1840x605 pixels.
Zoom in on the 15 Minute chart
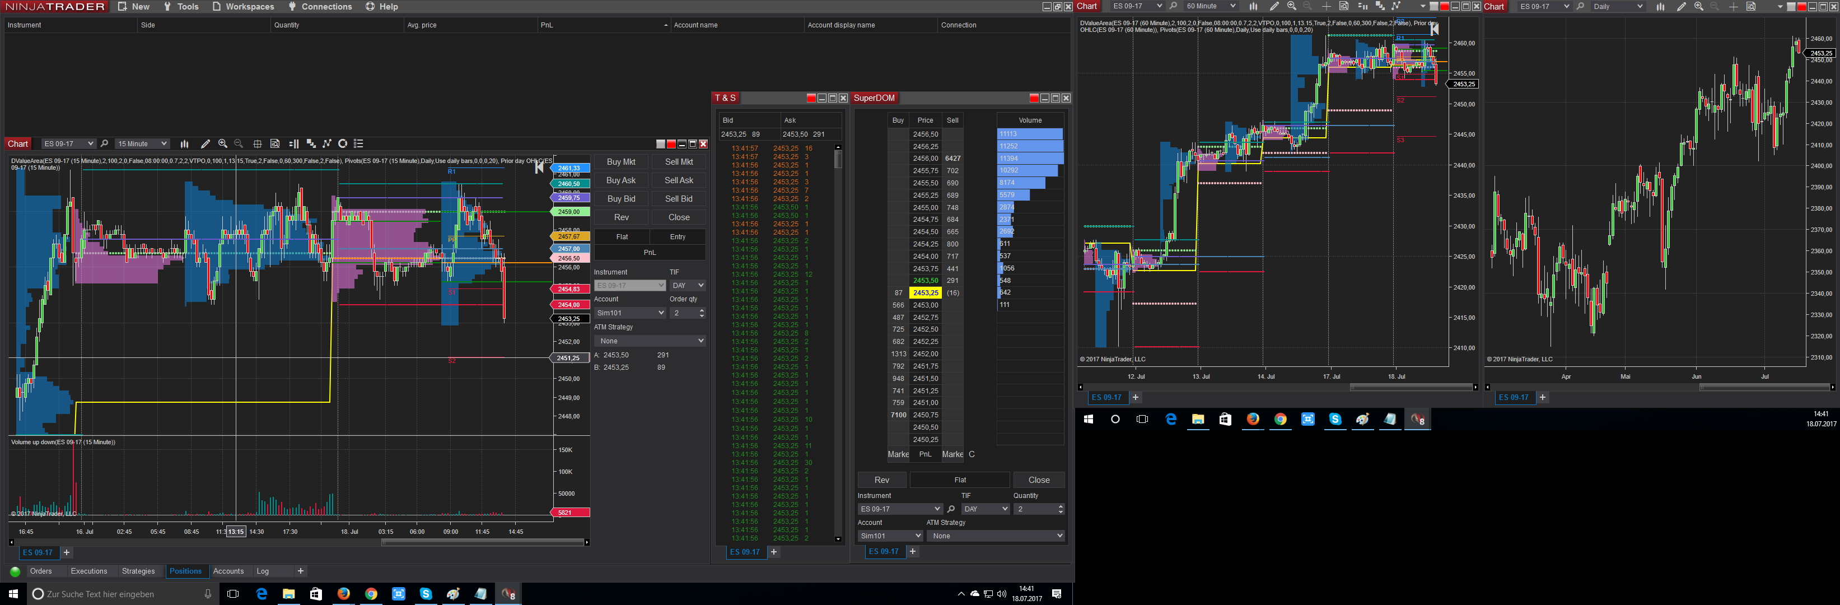point(223,145)
